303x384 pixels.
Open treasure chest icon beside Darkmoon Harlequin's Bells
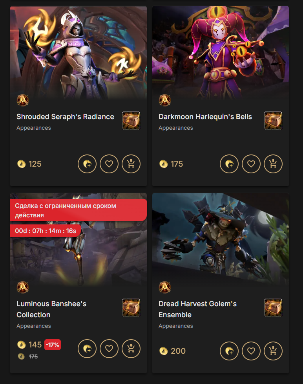click(273, 121)
